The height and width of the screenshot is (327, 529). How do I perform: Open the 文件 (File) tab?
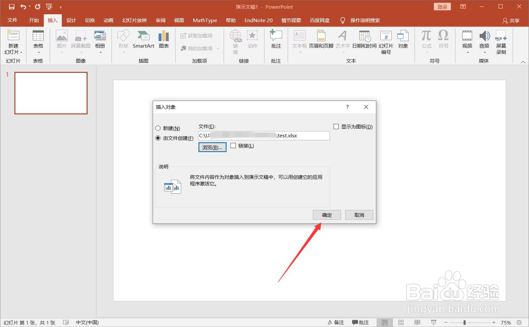(x=13, y=20)
